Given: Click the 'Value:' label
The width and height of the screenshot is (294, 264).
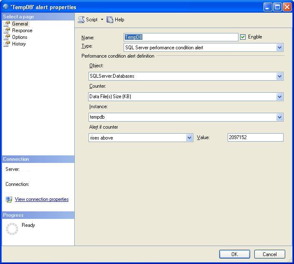Looking at the screenshot, I should 203,137.
